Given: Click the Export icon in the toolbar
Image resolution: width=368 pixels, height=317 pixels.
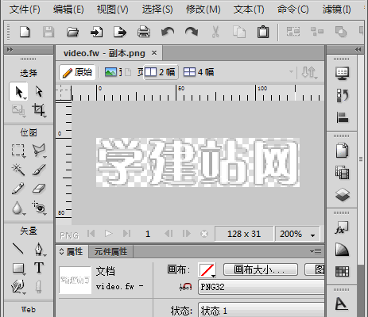Looking at the screenshot, I should pos(120,32).
